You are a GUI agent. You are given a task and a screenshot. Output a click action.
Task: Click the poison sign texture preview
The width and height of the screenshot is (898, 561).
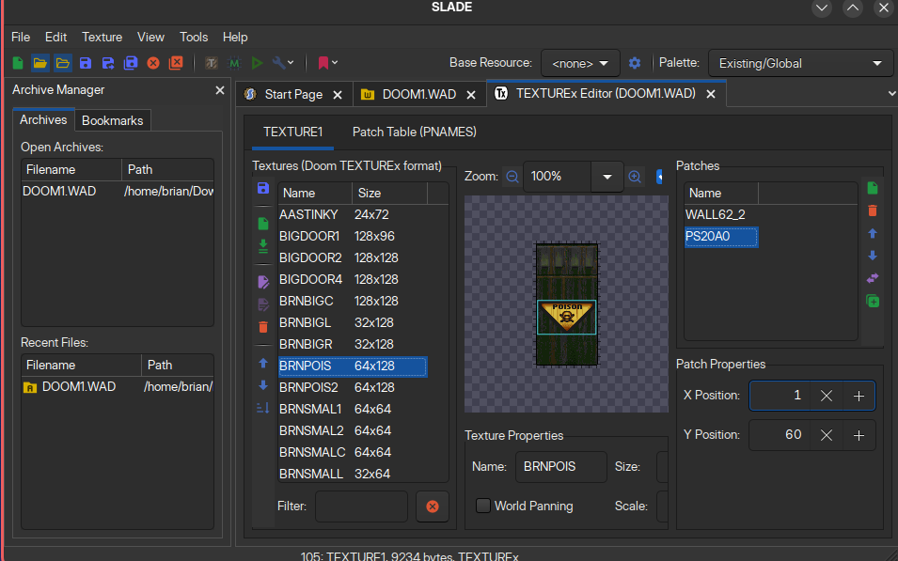(x=566, y=317)
